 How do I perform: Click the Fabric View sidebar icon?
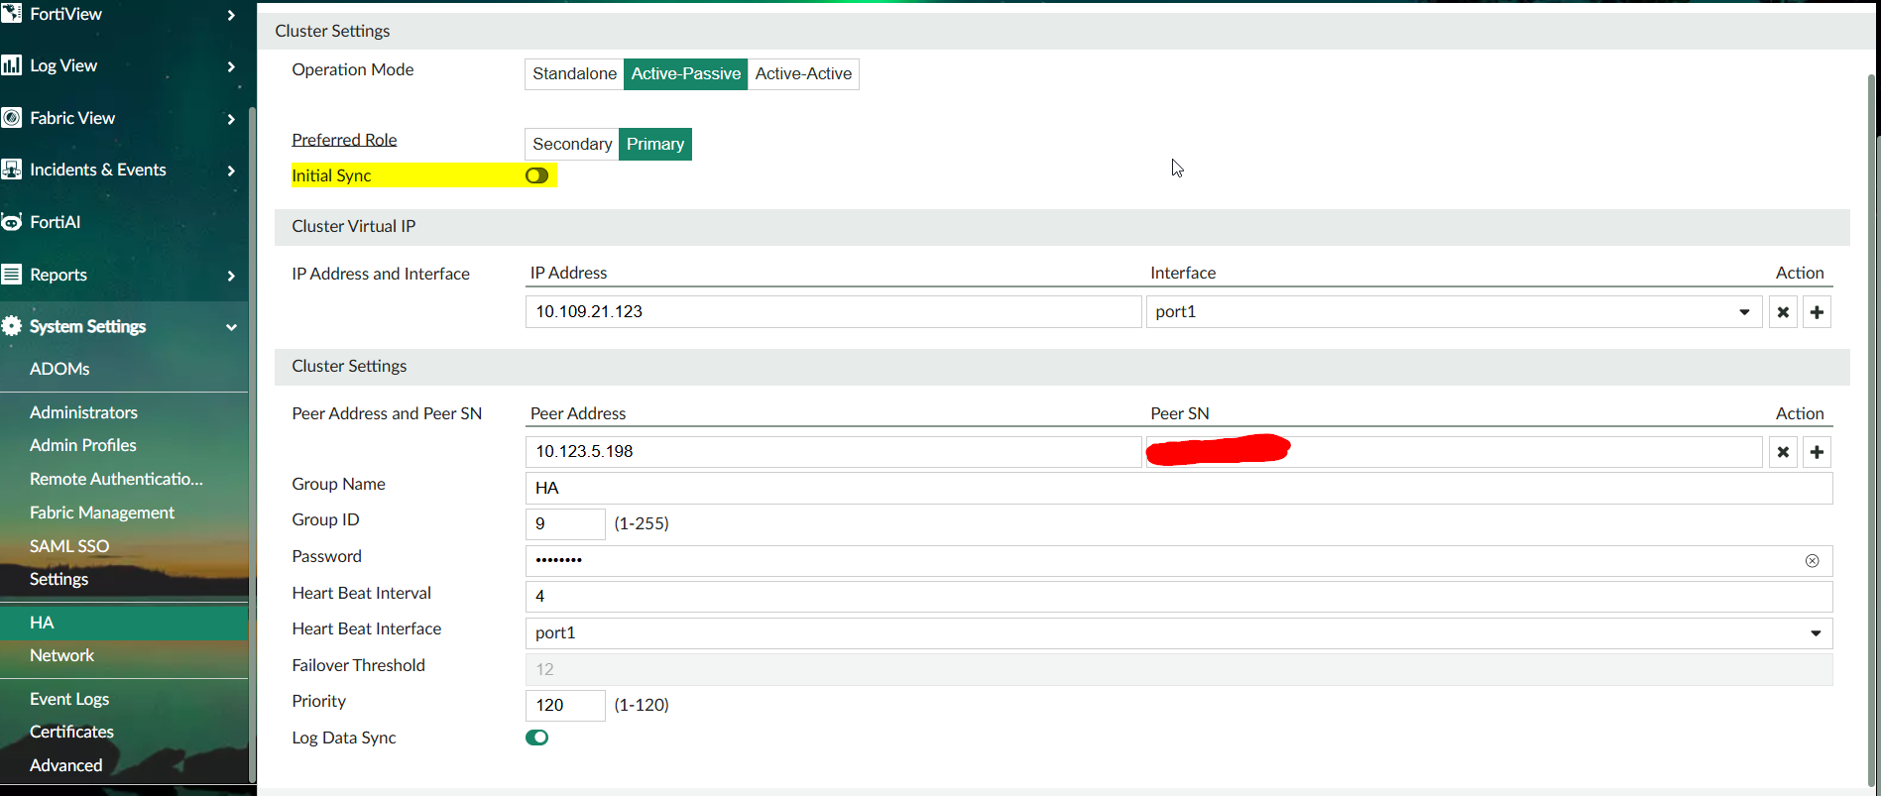(12, 118)
